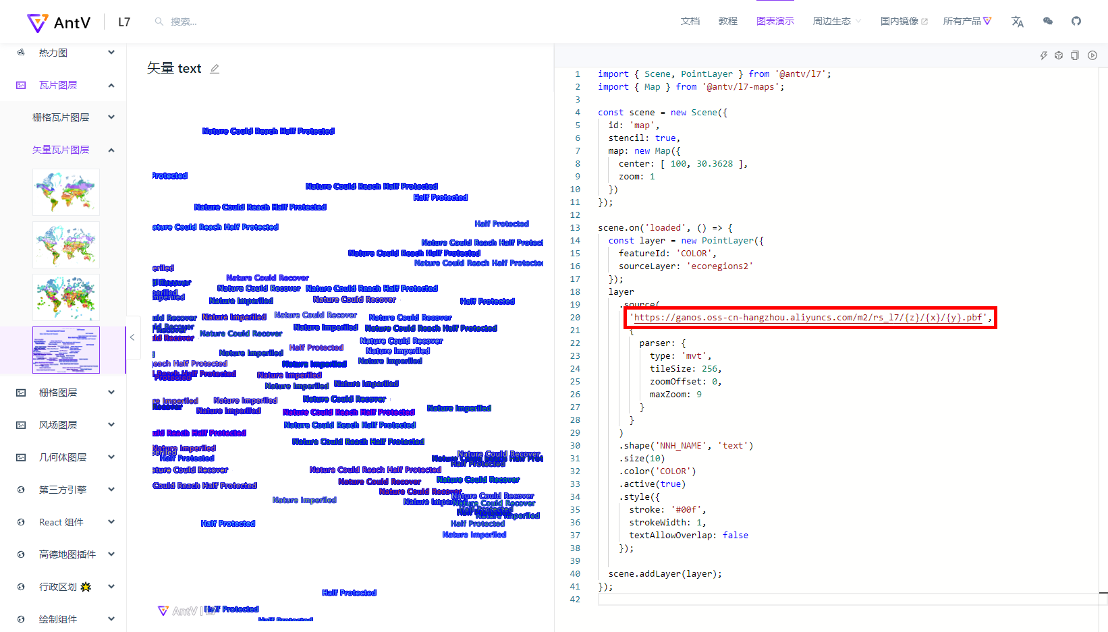Select the highlighted vector text thumbnail
Screen dimensions: 1108x632
tap(66, 350)
